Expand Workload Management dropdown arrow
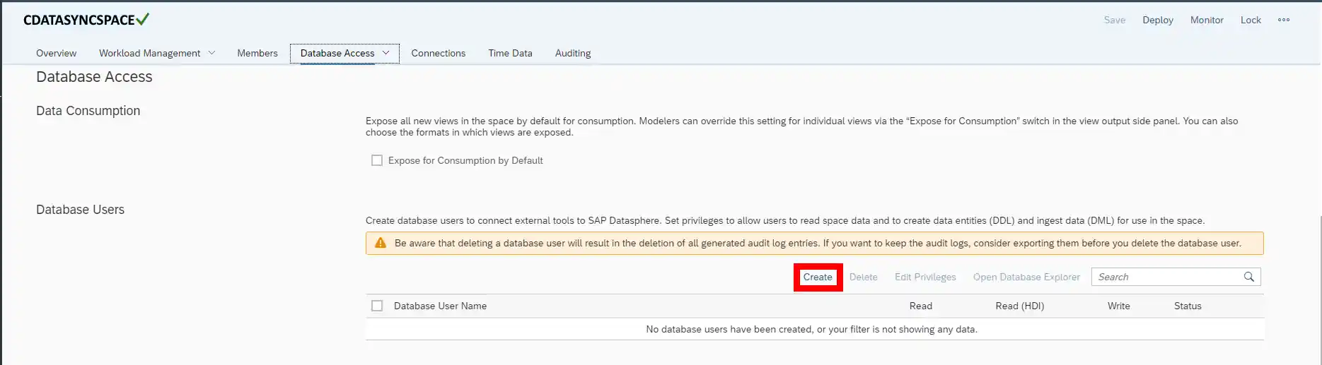 coord(211,53)
